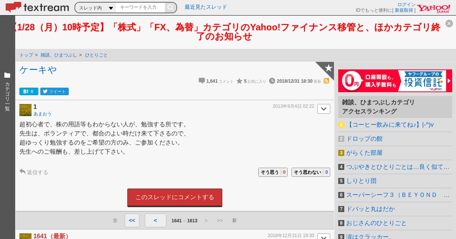
Task: Click the 新規取得 link
Action: [404, 10]
